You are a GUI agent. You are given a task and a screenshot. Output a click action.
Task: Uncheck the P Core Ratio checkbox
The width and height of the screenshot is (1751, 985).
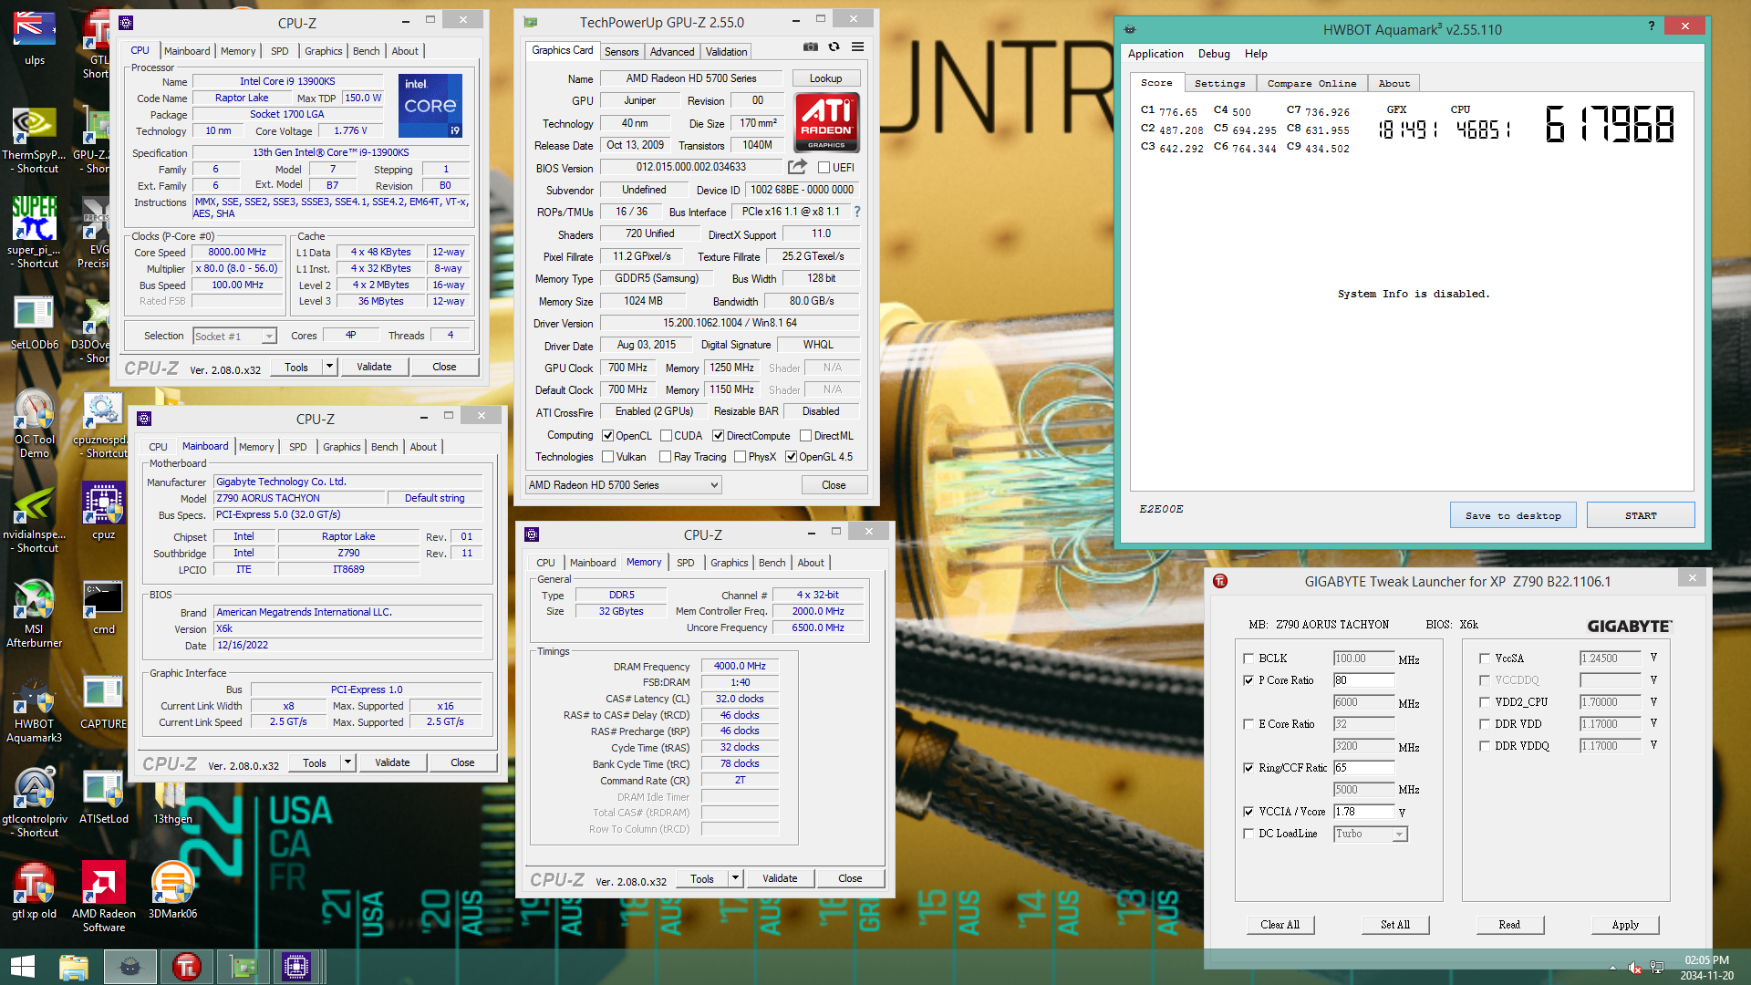pos(1248,680)
